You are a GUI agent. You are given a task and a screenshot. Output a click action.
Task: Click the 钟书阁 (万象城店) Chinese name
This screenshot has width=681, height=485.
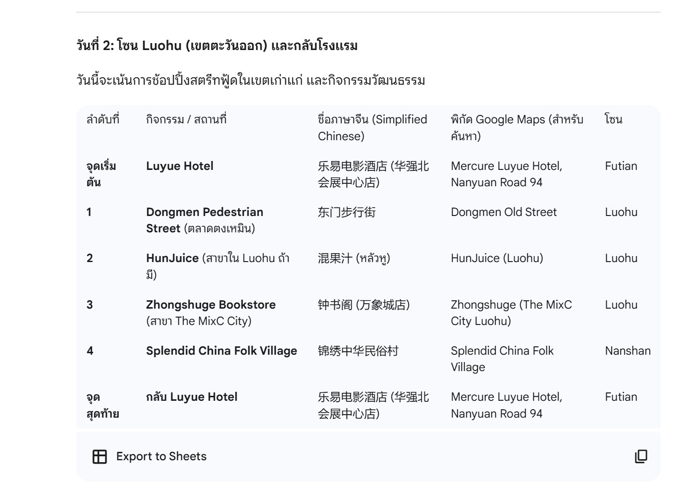364,305
